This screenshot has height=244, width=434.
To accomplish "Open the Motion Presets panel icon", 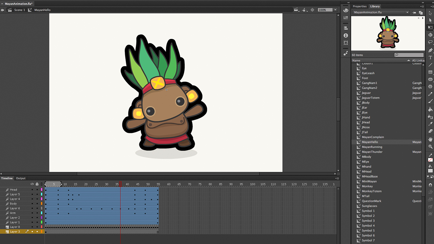I will coord(346,53).
